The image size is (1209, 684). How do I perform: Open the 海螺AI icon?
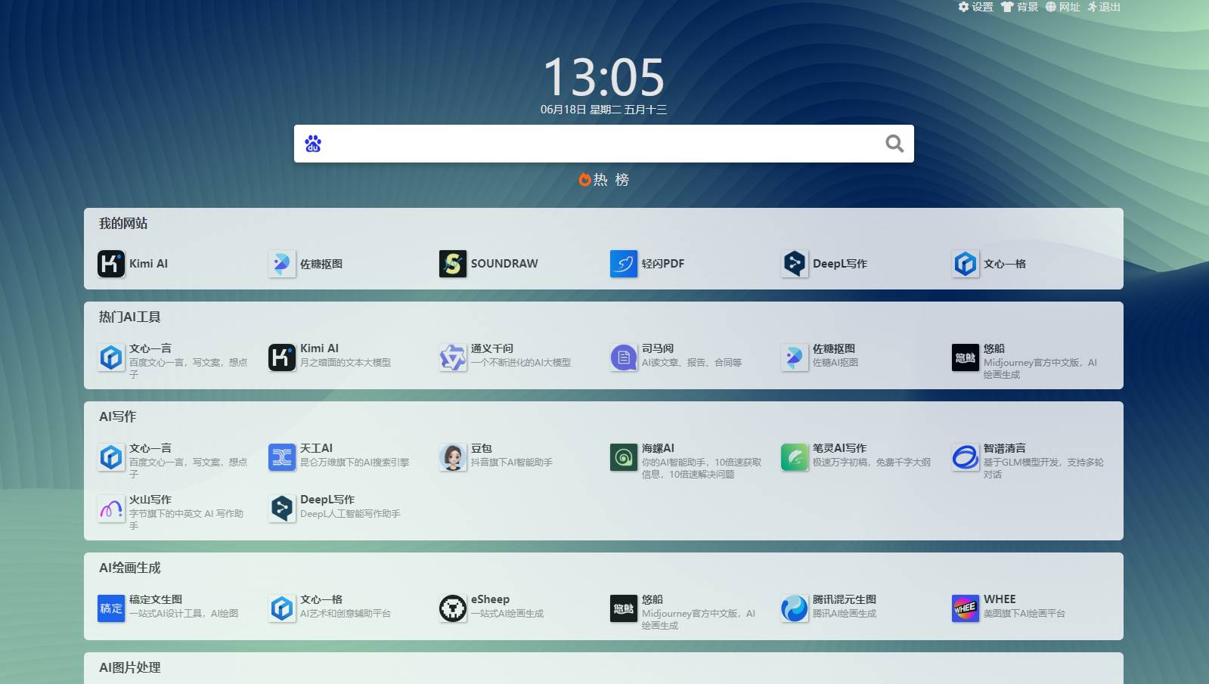tap(624, 457)
